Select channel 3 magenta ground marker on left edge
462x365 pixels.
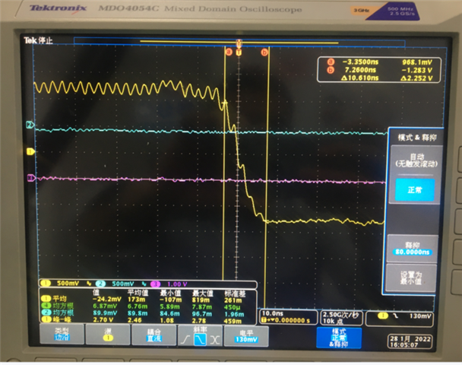(31, 178)
